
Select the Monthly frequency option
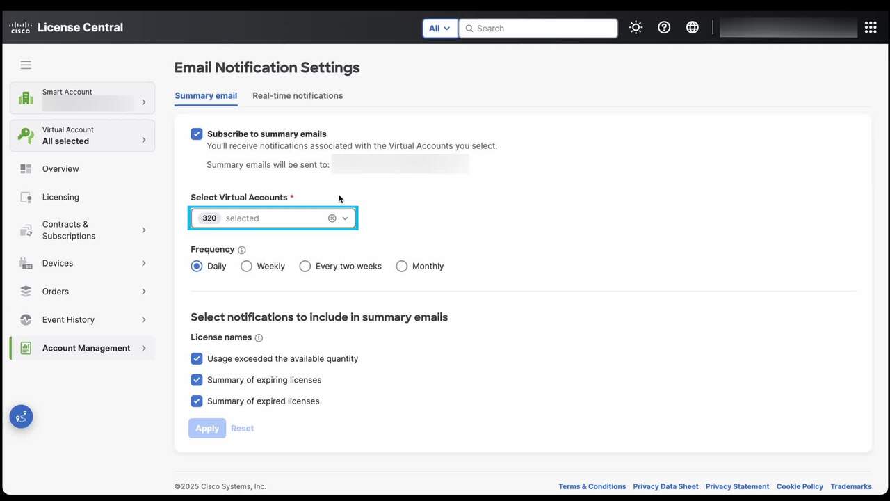pos(401,267)
